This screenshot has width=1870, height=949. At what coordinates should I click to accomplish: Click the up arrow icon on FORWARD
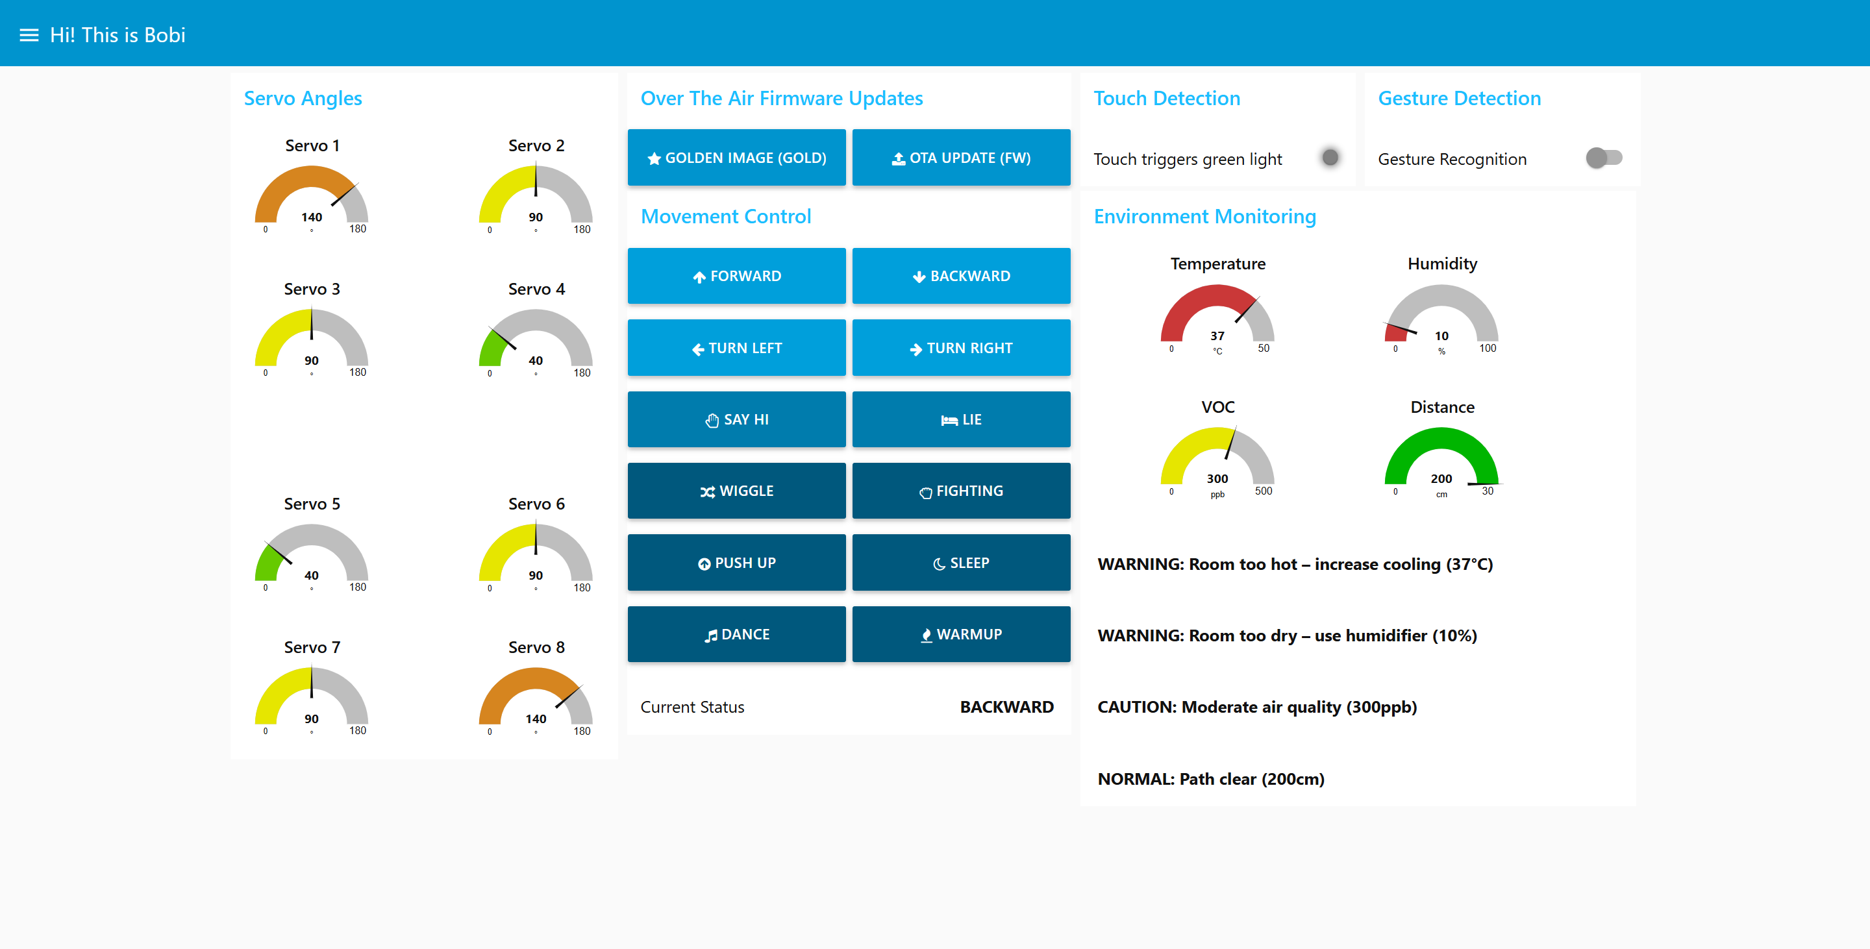699,276
